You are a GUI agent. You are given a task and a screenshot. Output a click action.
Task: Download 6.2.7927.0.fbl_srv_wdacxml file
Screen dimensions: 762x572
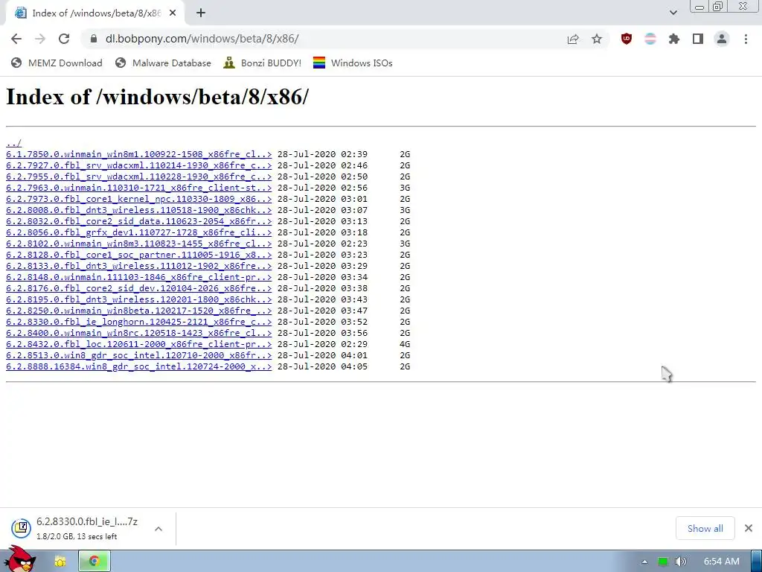click(x=138, y=165)
